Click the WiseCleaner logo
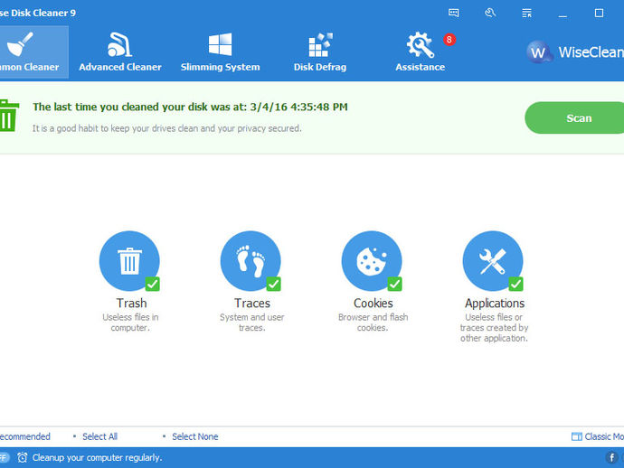This screenshot has height=468, width=624. tap(575, 52)
